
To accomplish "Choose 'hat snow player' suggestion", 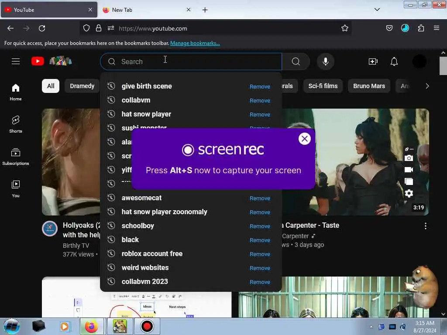I will [x=191, y=114].
